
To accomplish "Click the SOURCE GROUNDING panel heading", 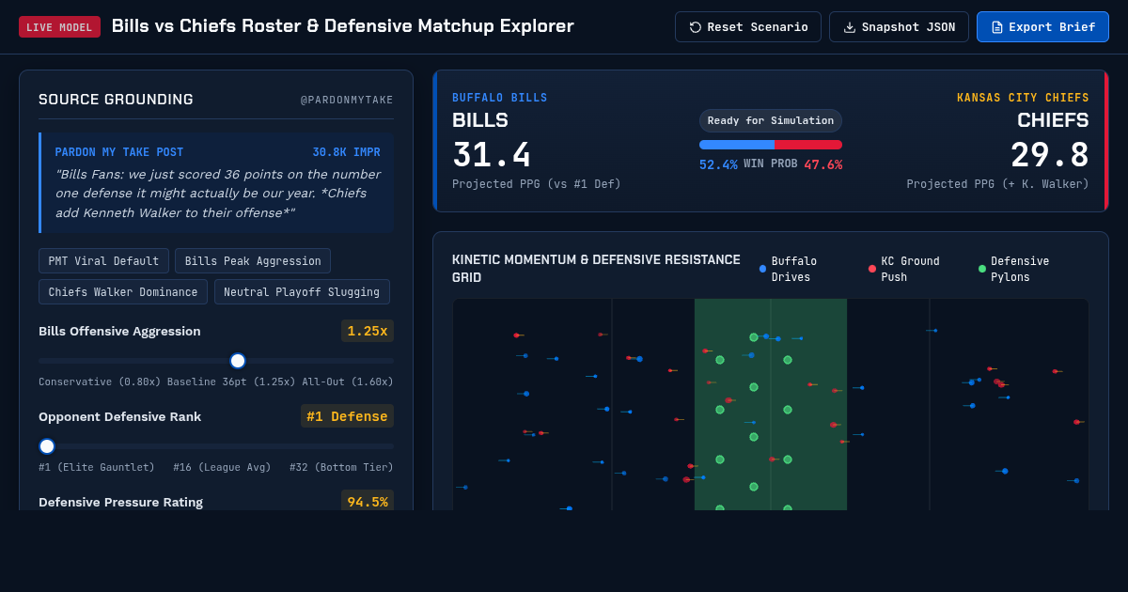I will pos(116,100).
